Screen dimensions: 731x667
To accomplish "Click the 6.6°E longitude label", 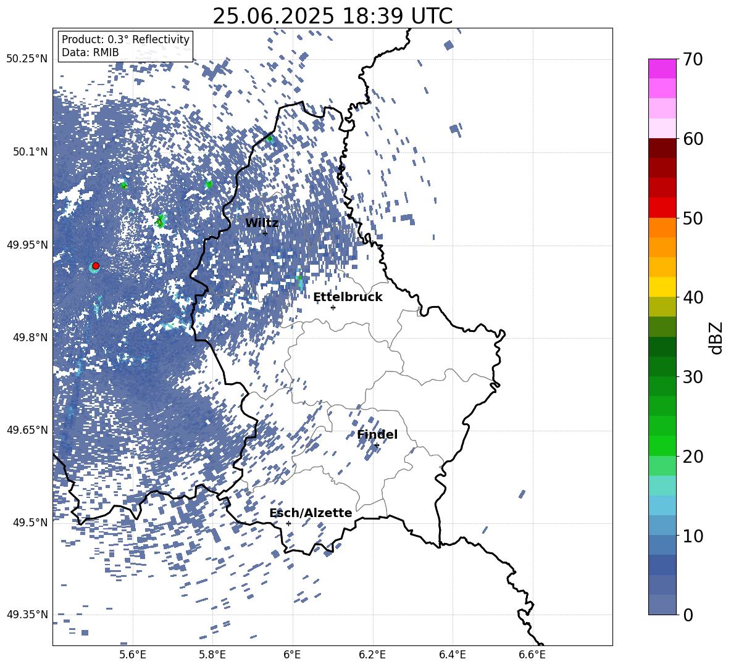I will [x=532, y=655].
